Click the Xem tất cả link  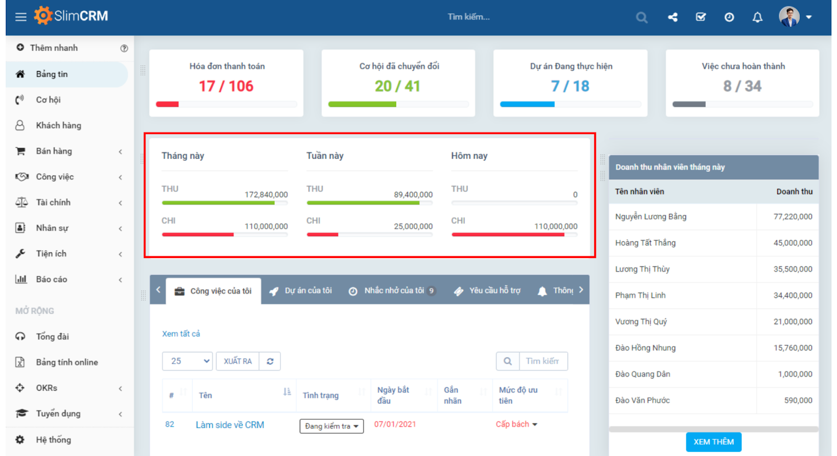pyautogui.click(x=181, y=334)
